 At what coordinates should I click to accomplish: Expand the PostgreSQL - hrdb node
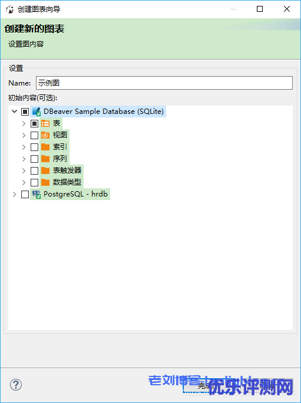[14, 195]
